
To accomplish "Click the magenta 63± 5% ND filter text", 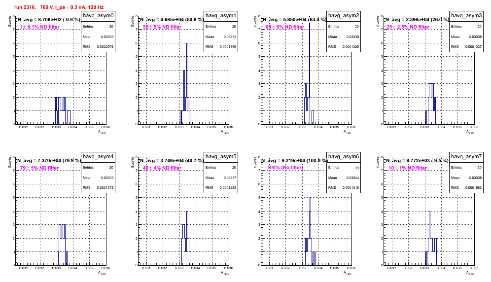I will pyautogui.click(x=285, y=27).
